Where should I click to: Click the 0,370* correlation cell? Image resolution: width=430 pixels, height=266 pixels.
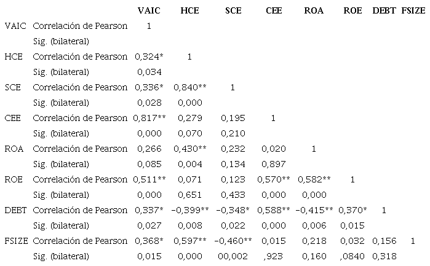click(352, 210)
